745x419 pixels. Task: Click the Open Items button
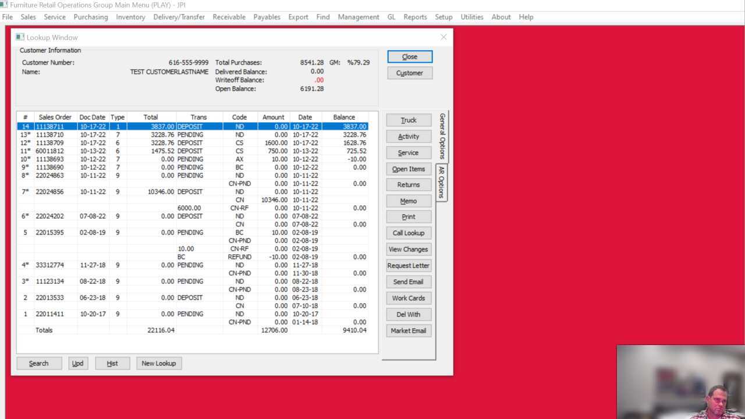(408, 169)
